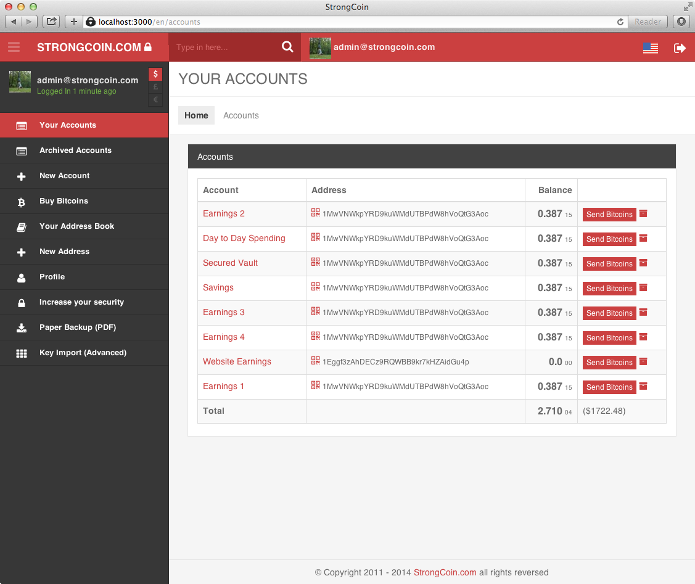The width and height of the screenshot is (695, 584).
Task: Click the 'Type in here...' search field
Action: tap(224, 47)
